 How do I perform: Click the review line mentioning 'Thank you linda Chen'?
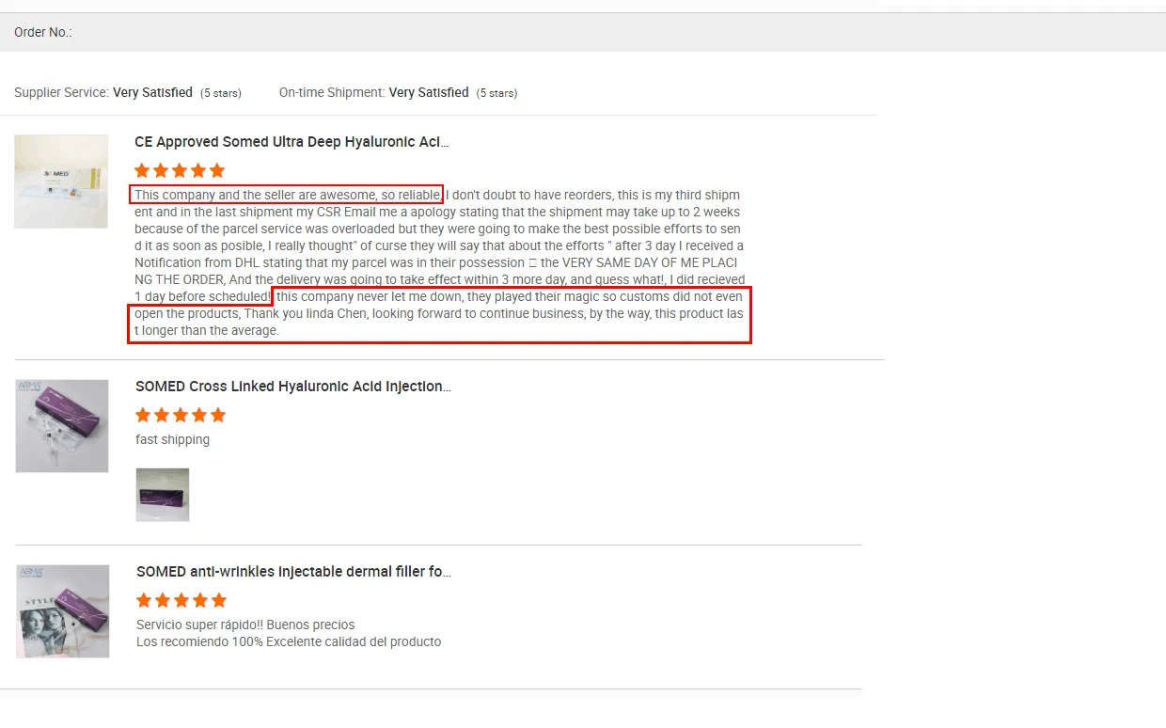tap(439, 313)
